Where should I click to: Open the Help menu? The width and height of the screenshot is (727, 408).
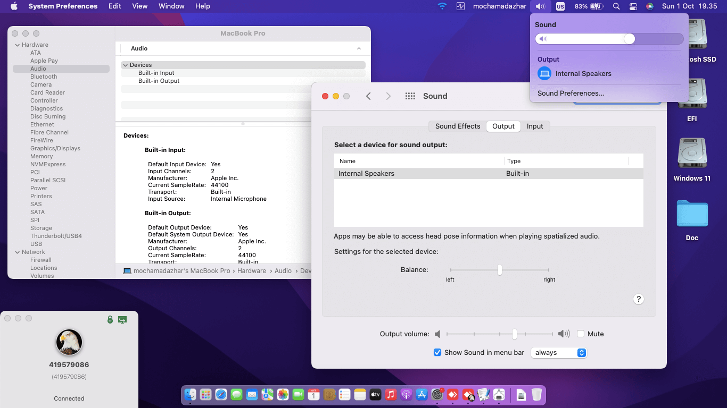click(x=203, y=6)
